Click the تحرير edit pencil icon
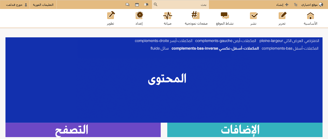Screen dimensions: 328x139 pyautogui.click(x=282, y=16)
